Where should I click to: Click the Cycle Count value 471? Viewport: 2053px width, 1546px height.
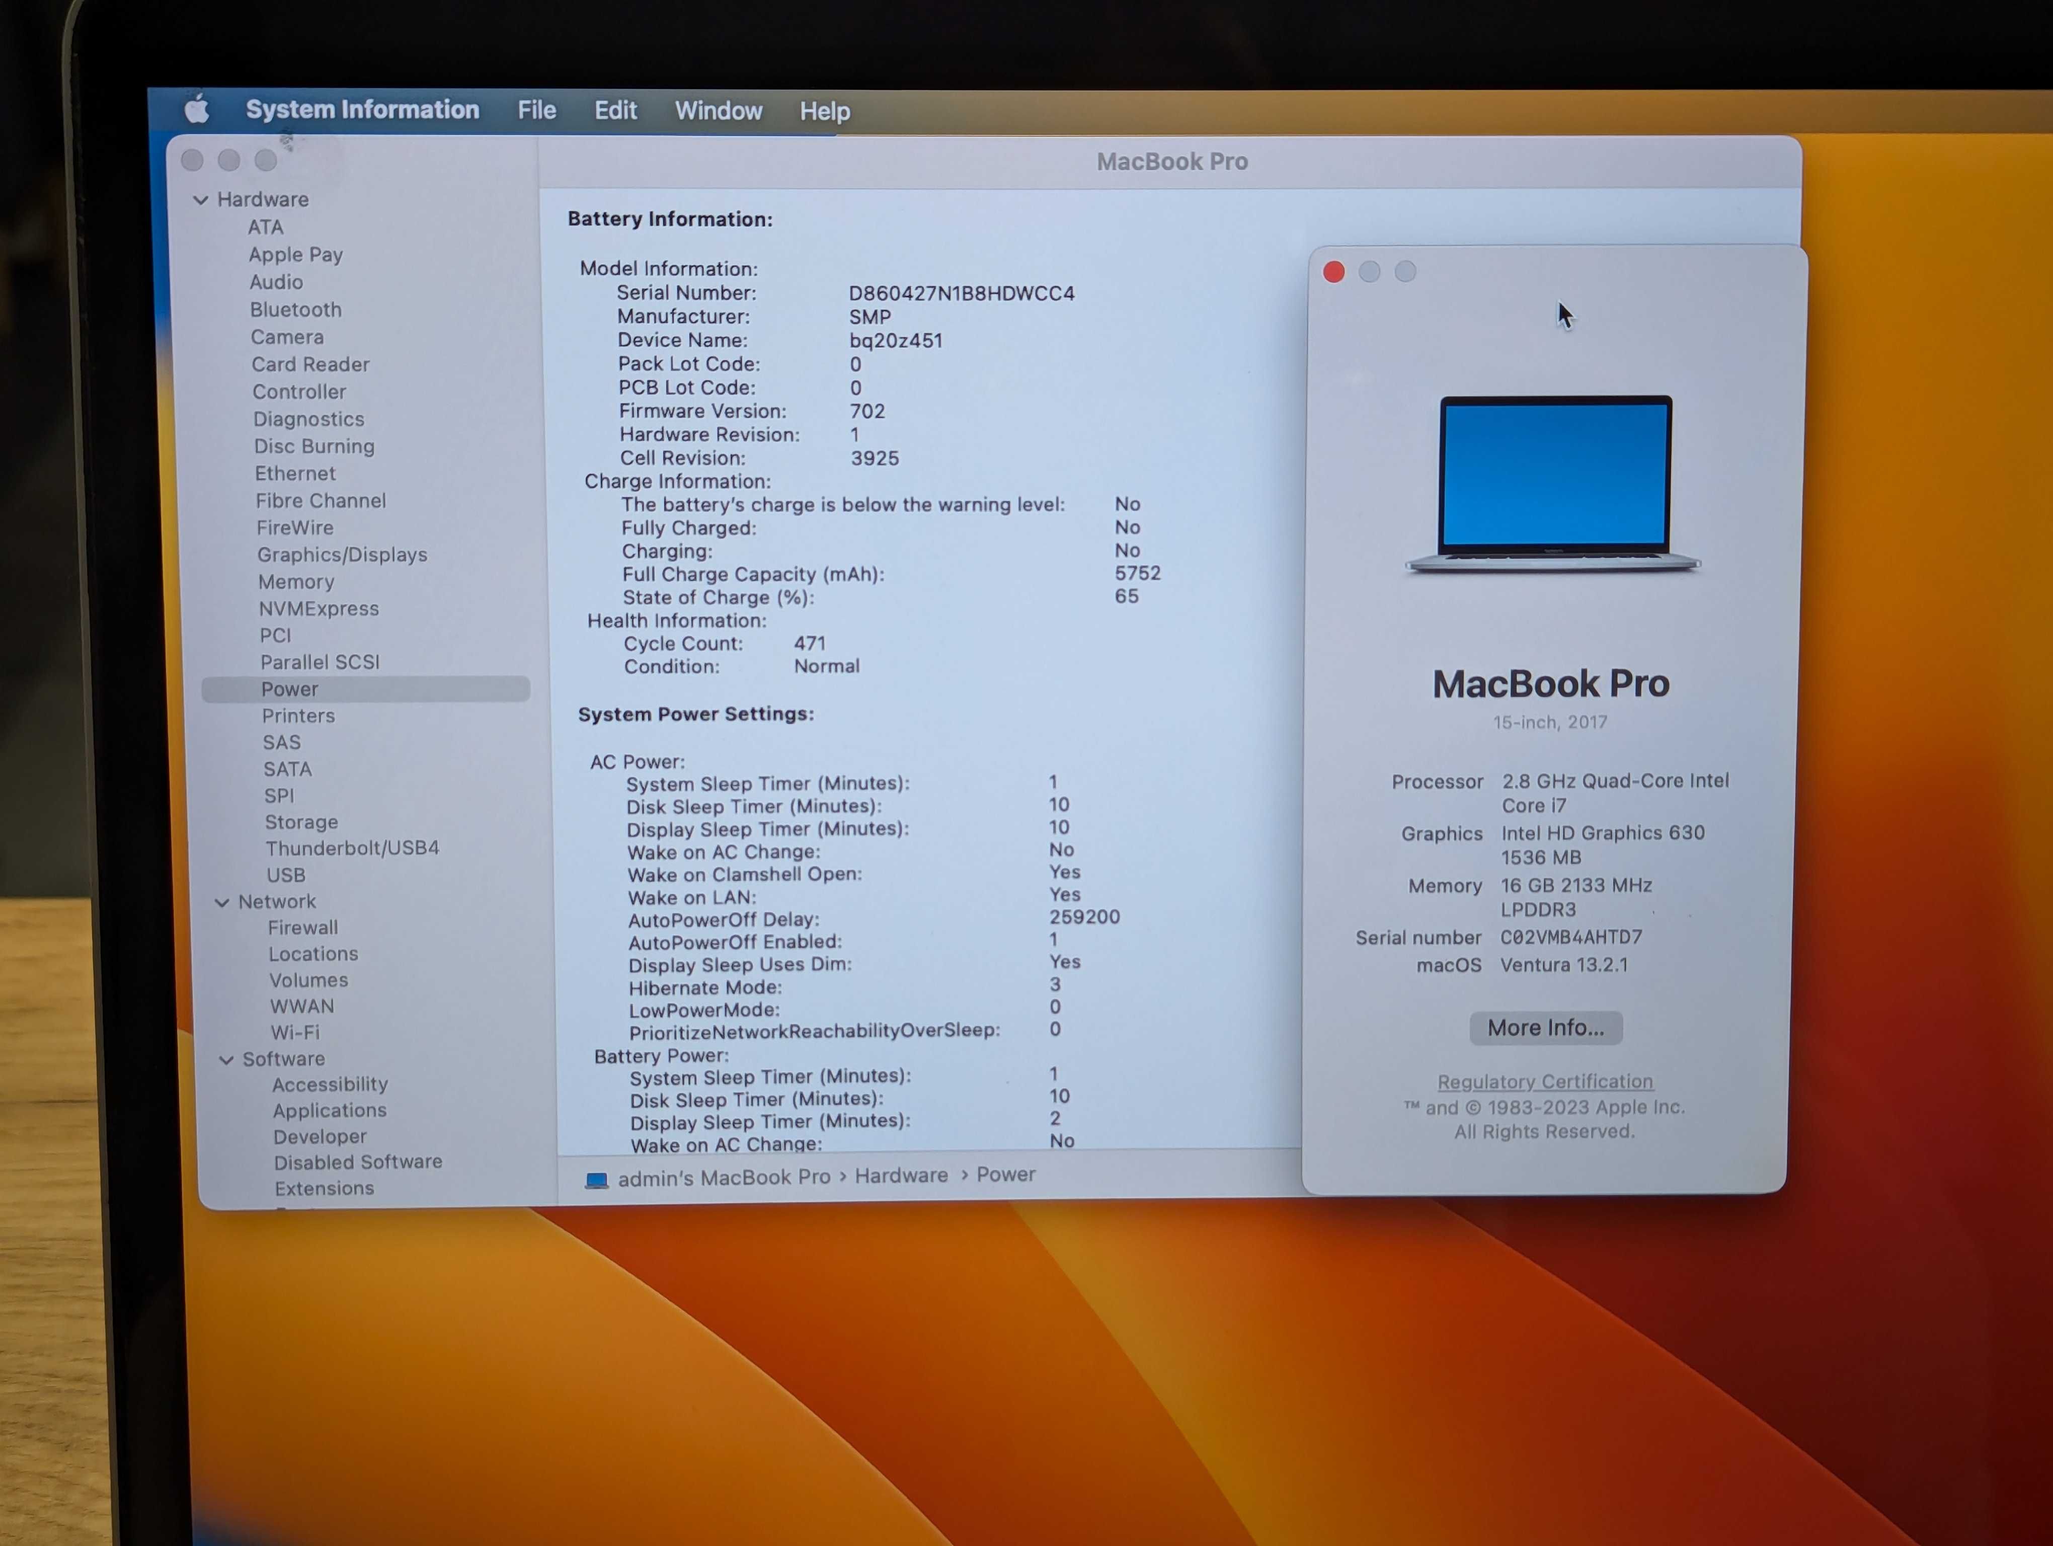coord(809,643)
